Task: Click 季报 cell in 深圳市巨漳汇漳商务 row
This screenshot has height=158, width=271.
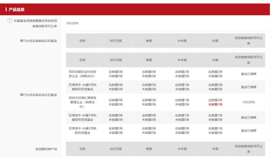Action: pos(149,102)
